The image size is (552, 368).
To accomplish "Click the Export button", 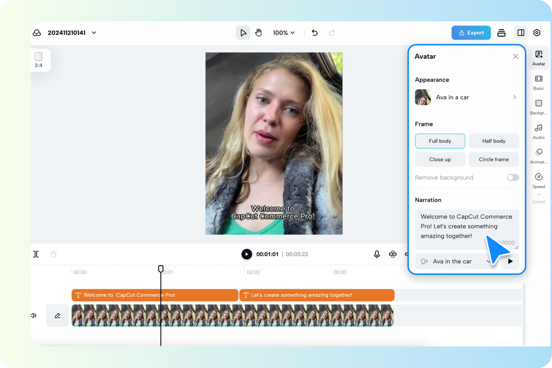I will pyautogui.click(x=471, y=33).
